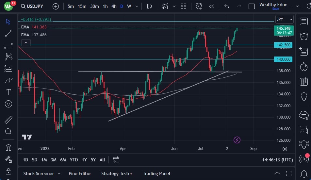Open the calendar panel in right sidebar
The image size is (311, 180).
pyautogui.click(x=303, y=82)
